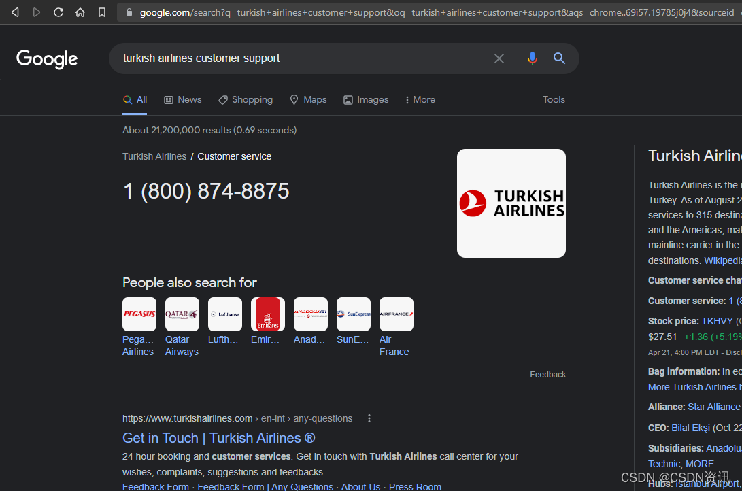Screen dimensions: 742x491
Task: Switch to the Maps tab
Action: [x=308, y=100]
